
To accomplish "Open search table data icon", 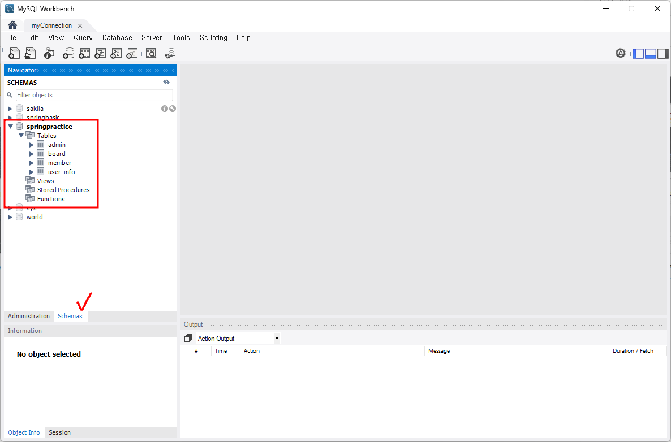I will click(x=151, y=53).
